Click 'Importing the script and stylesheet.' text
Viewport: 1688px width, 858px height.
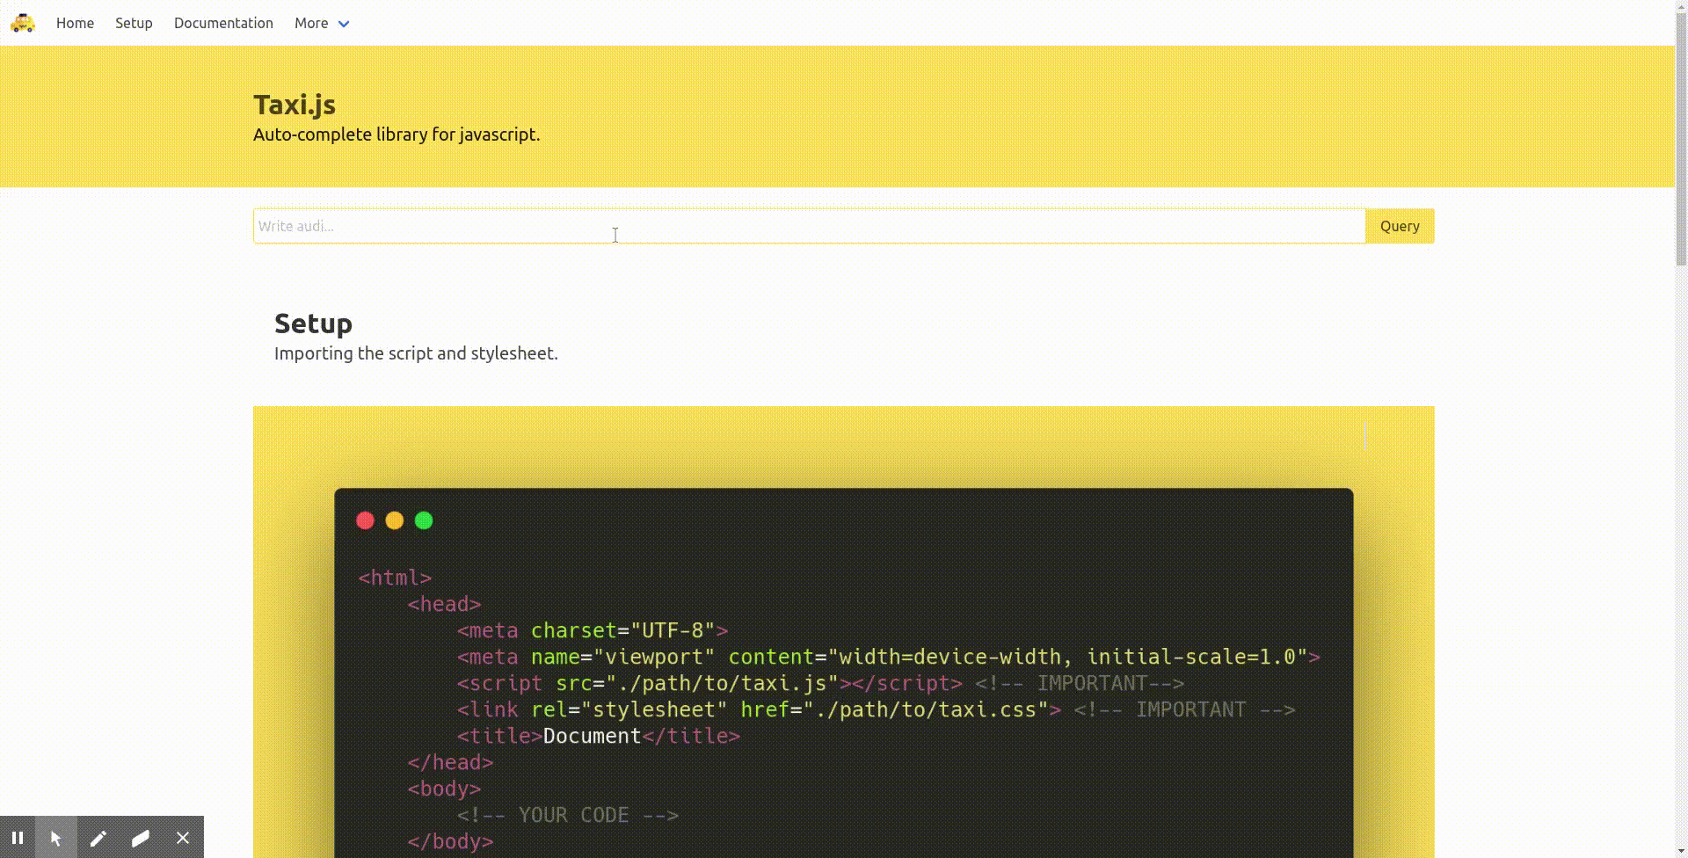coord(416,353)
